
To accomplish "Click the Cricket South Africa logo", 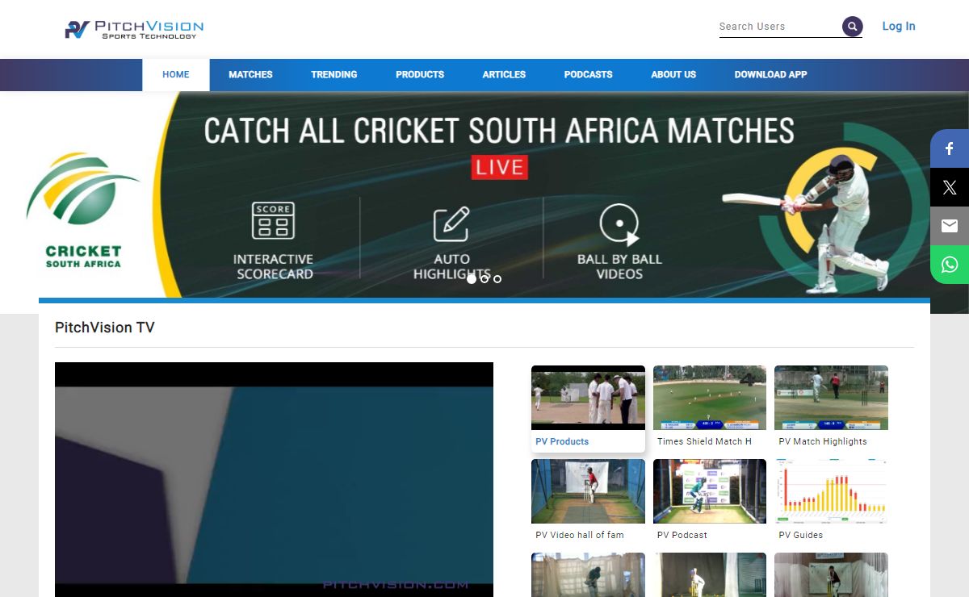I will point(83,211).
